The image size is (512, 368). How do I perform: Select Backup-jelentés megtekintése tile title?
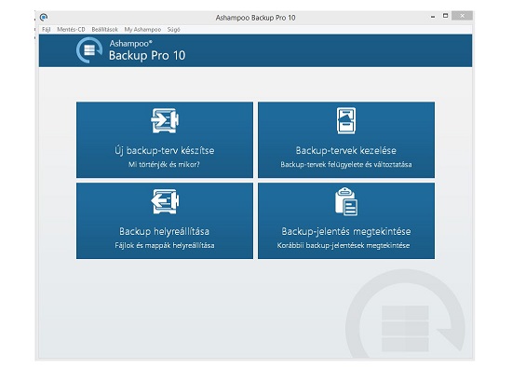tap(346, 231)
